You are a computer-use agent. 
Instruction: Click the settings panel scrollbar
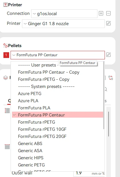tap(109, 124)
